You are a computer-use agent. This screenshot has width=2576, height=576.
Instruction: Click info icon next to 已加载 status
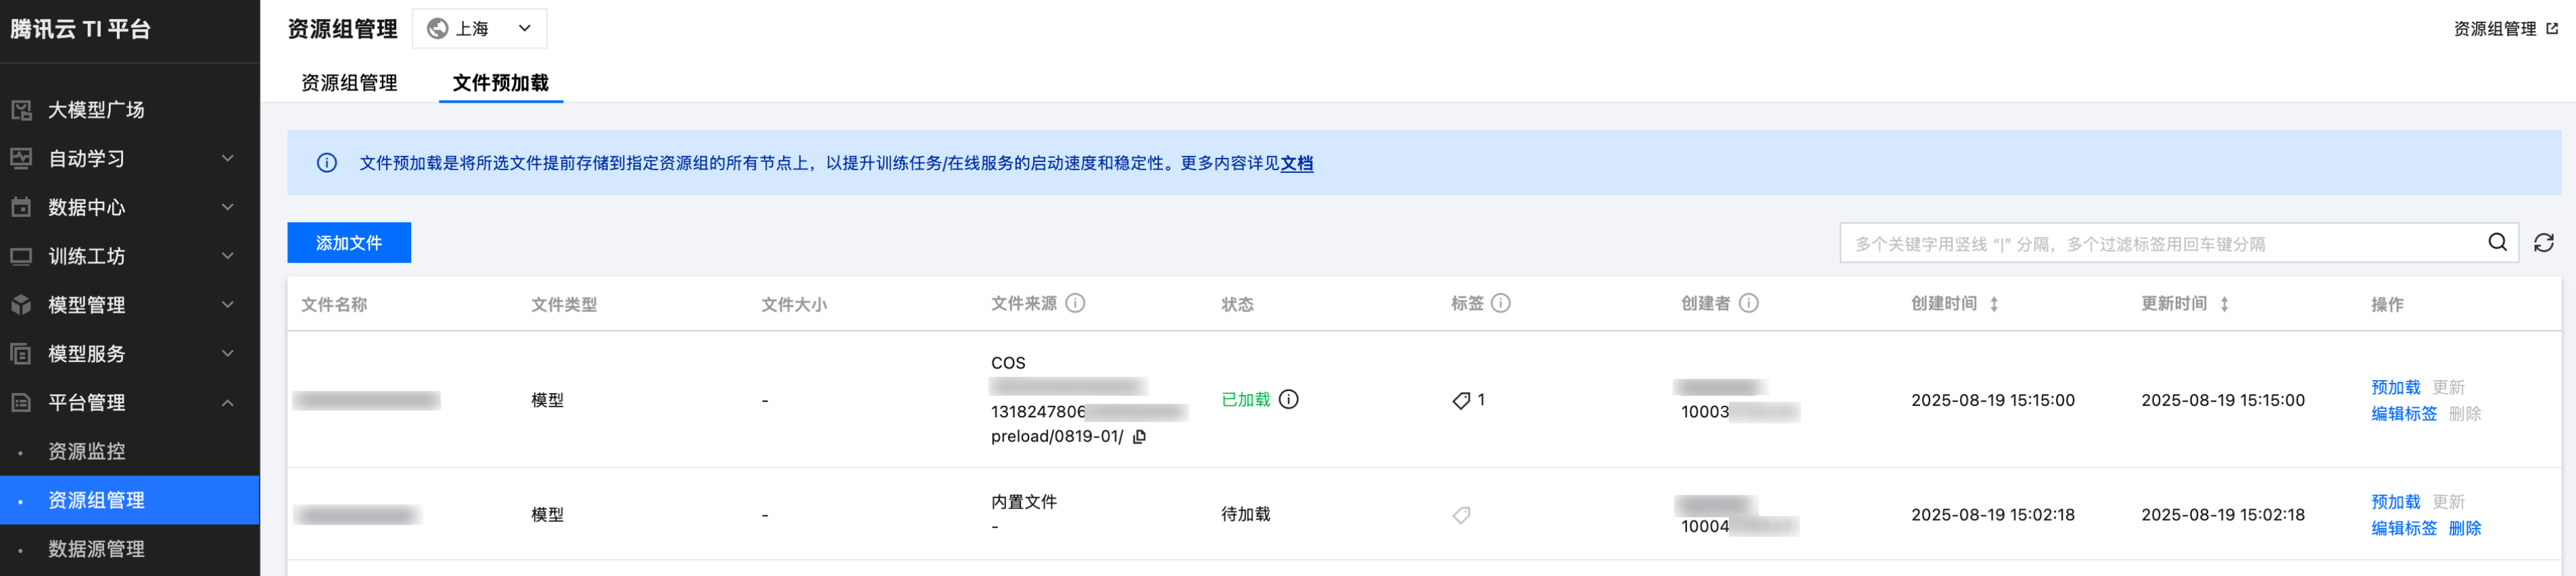[x=1289, y=399]
